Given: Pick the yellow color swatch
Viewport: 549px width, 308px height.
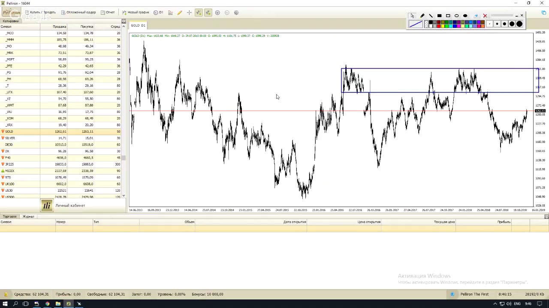Looking at the screenshot, I should click(443, 26).
